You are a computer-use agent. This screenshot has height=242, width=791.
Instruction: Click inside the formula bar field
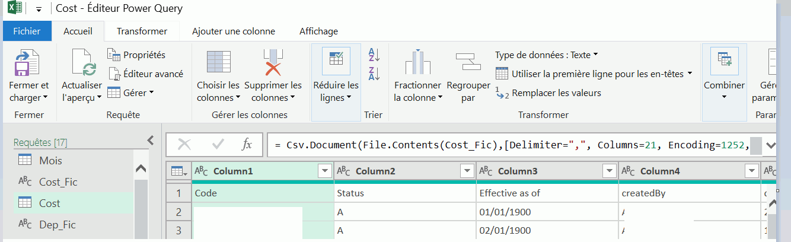tap(510, 145)
